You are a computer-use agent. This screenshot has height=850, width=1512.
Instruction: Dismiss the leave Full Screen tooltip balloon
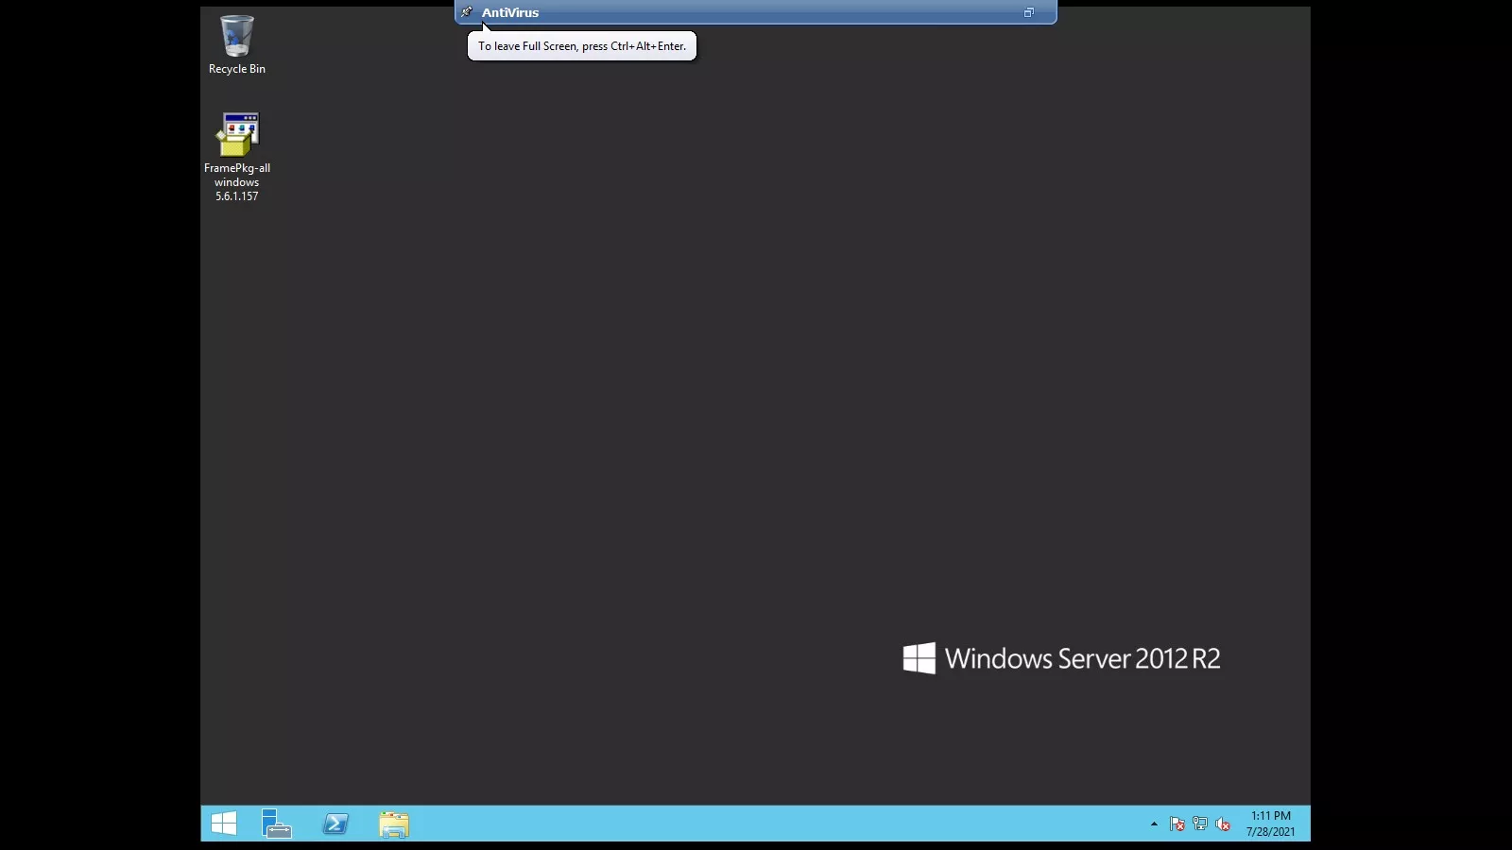(x=581, y=46)
